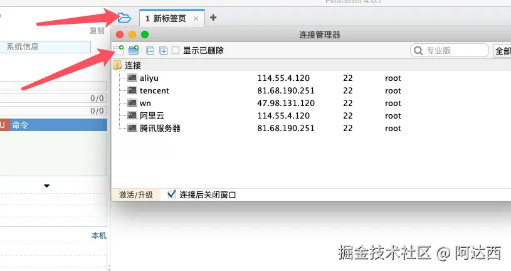Image resolution: width=511 pixels, height=271 pixels.
Task: Click the 复制 link in the sidebar
Action: point(97,31)
